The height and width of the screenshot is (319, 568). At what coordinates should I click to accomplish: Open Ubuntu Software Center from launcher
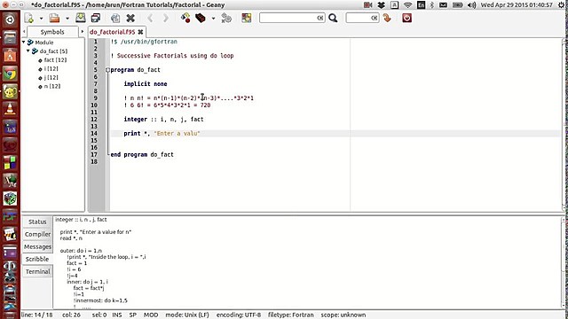coord(10,56)
